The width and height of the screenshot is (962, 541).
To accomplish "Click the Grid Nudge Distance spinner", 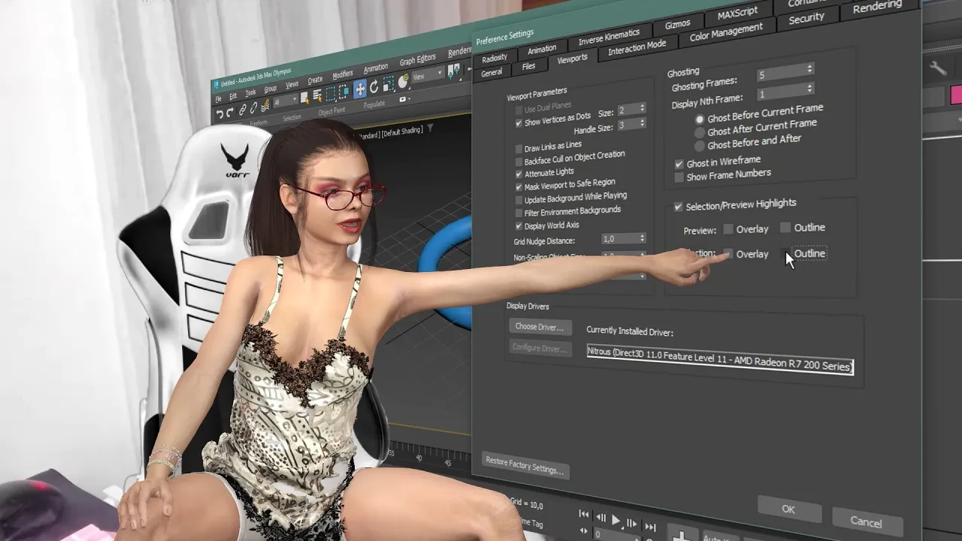I will coord(642,238).
